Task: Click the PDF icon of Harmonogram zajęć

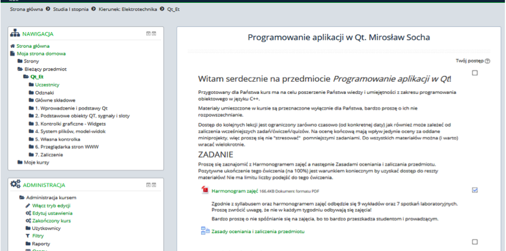Action: pos(205,190)
